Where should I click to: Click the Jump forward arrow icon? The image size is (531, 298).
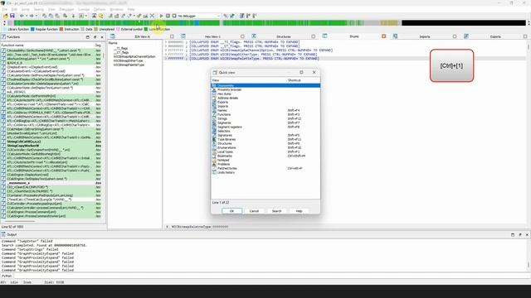pos(32,16)
